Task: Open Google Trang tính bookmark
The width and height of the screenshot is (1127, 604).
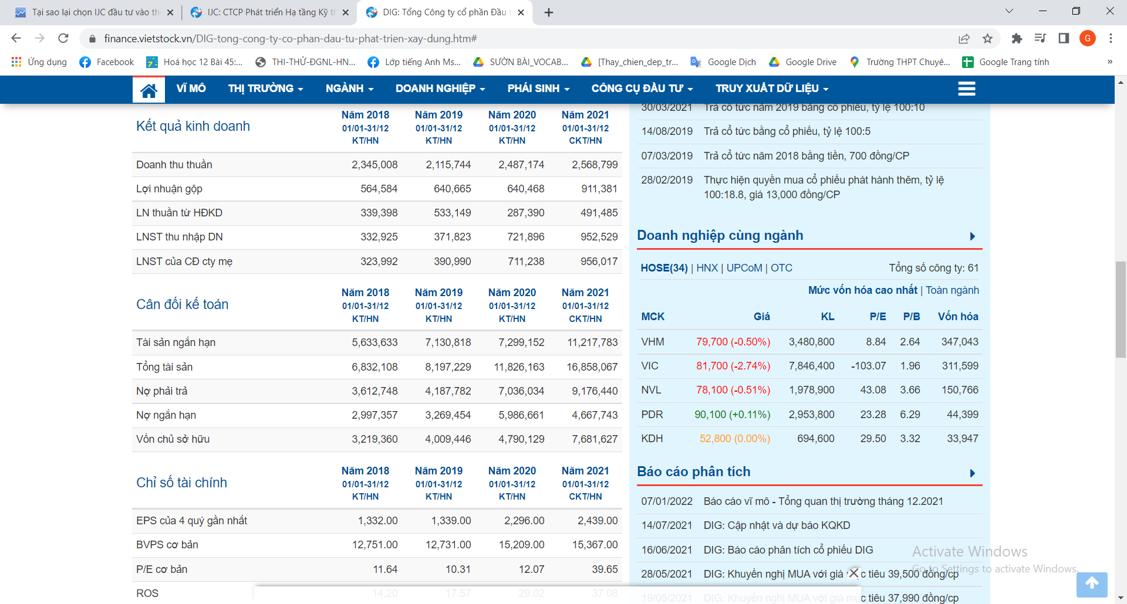Action: coord(1005,62)
